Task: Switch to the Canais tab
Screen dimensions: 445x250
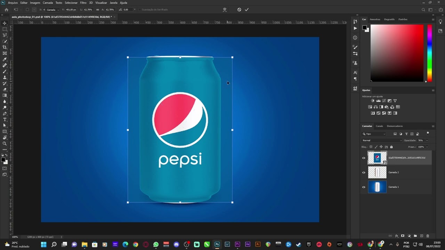Action: pyautogui.click(x=379, y=126)
